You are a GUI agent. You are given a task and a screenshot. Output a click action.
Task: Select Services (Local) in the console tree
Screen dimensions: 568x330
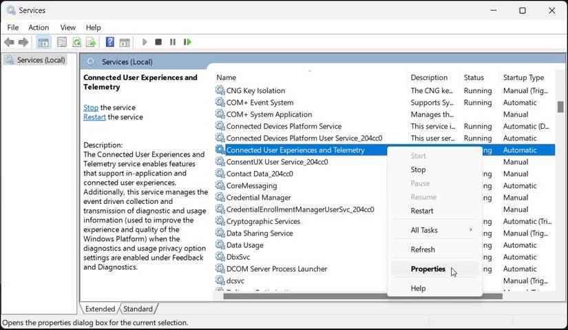(36, 60)
